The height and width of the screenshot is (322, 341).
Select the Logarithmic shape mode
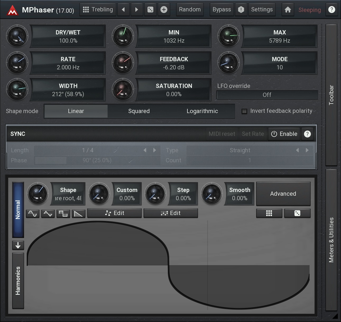pyautogui.click(x=202, y=111)
